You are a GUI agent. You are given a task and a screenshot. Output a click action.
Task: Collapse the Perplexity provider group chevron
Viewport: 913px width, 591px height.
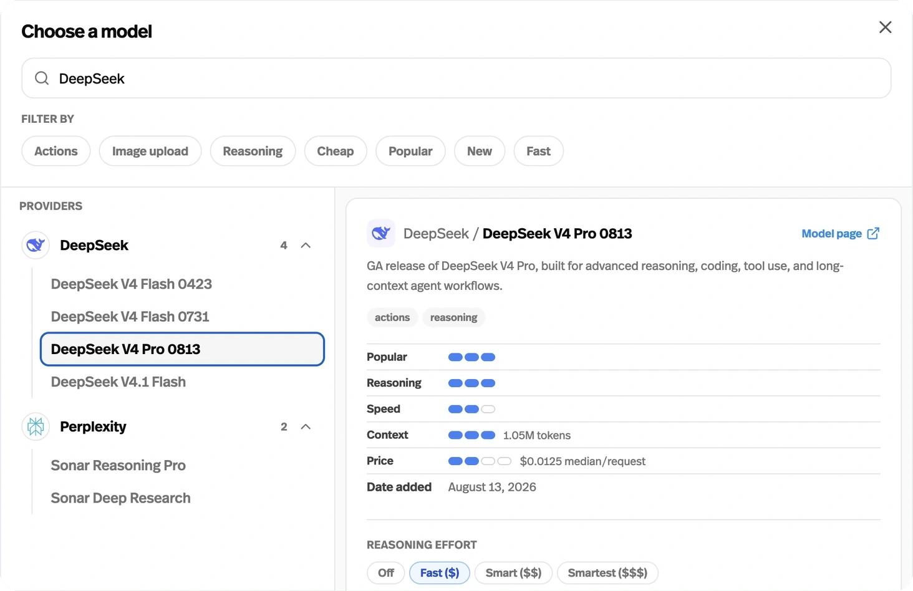coord(306,426)
